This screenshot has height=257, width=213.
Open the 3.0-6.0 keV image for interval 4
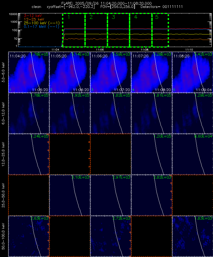point(152,72)
